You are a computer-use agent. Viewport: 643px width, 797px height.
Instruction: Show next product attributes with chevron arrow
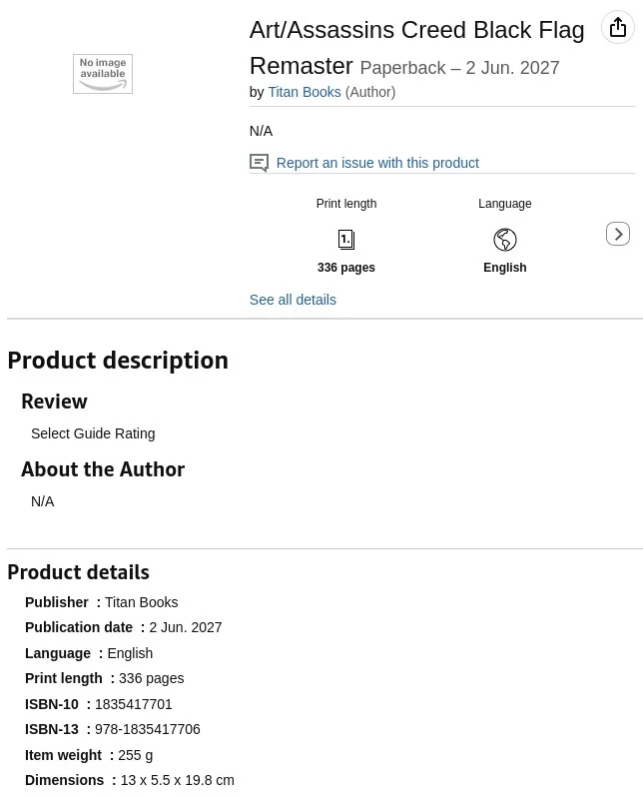[618, 234]
